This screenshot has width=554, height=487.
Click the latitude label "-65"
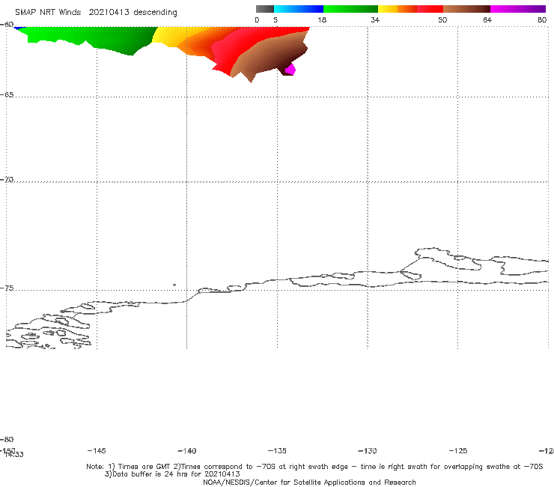[7, 95]
